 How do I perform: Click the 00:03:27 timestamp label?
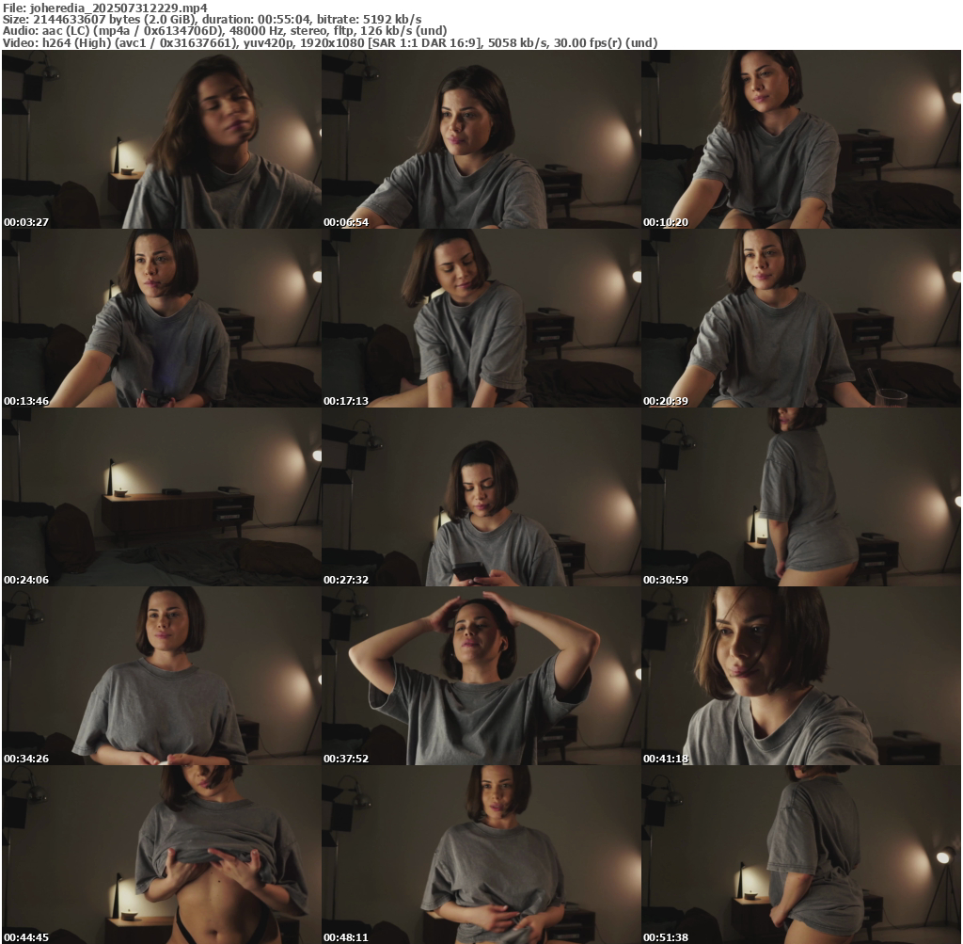click(26, 222)
